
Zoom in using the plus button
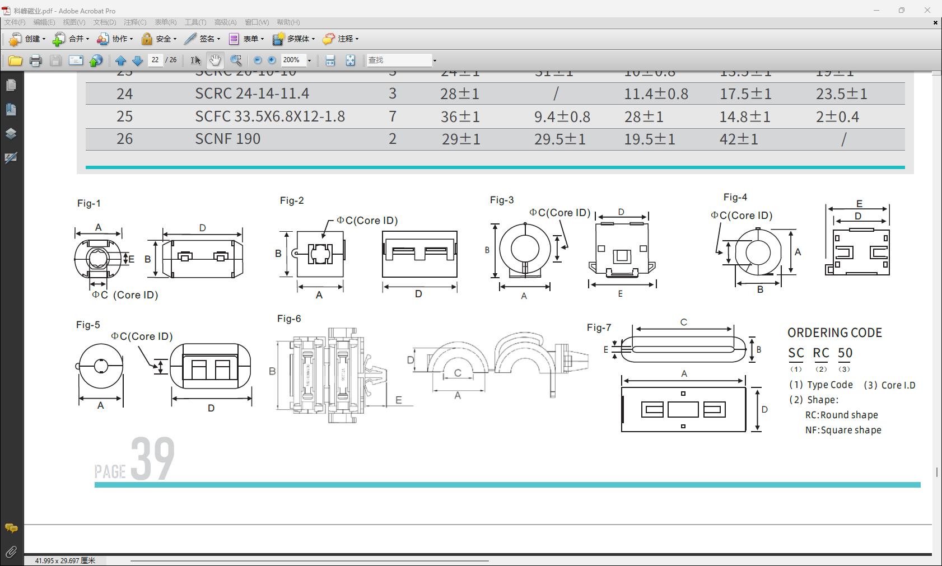[x=272, y=60]
